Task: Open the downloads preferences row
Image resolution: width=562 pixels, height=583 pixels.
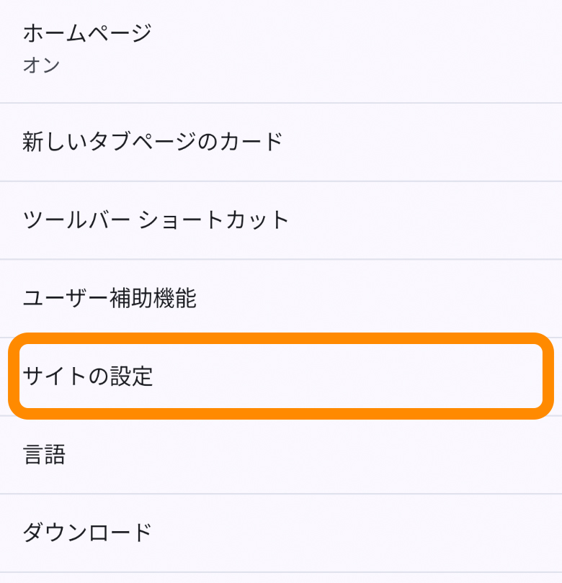Action: pyautogui.click(x=281, y=533)
